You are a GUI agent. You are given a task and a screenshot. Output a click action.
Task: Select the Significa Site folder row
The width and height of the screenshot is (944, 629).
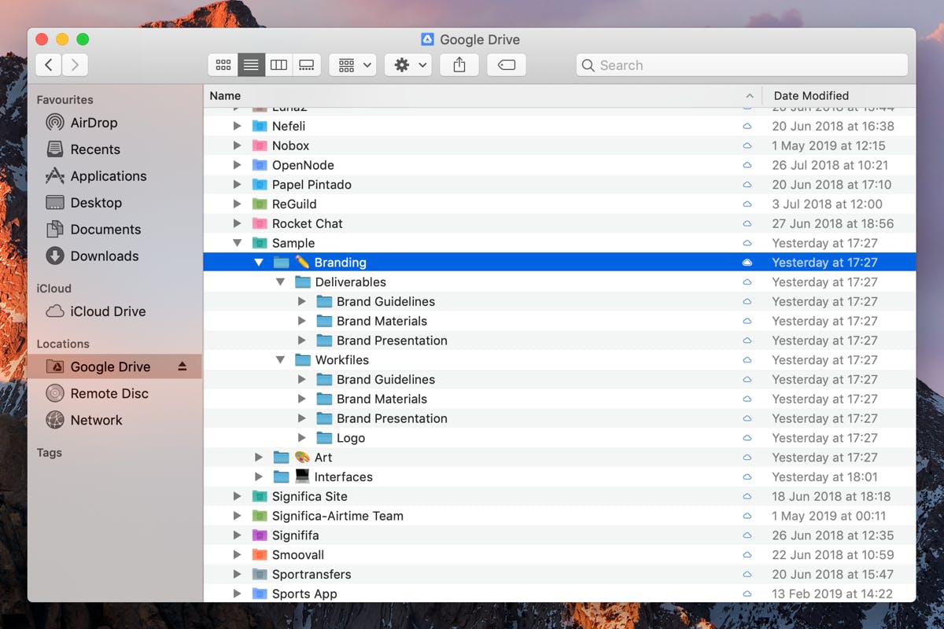[559, 496]
